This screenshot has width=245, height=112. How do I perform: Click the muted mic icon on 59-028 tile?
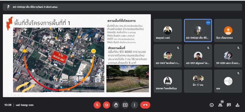coord(238,48)
